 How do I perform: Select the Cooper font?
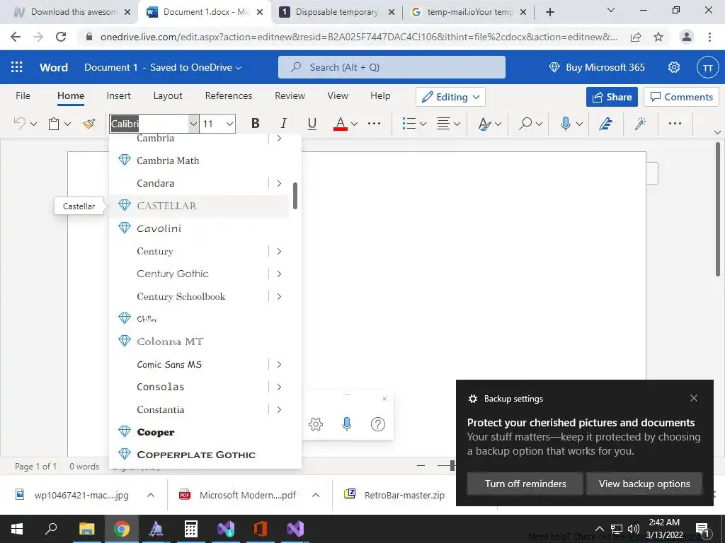click(x=199, y=432)
